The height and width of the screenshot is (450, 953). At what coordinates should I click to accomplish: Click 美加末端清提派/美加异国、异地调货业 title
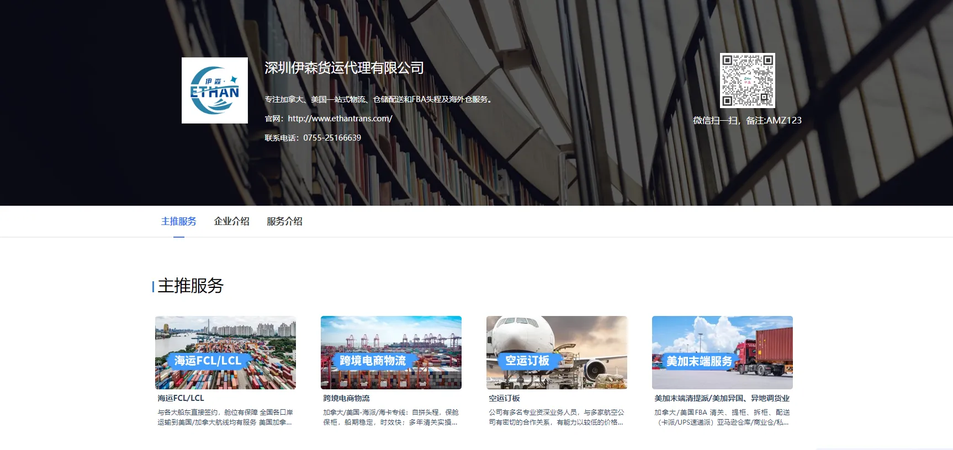point(722,398)
